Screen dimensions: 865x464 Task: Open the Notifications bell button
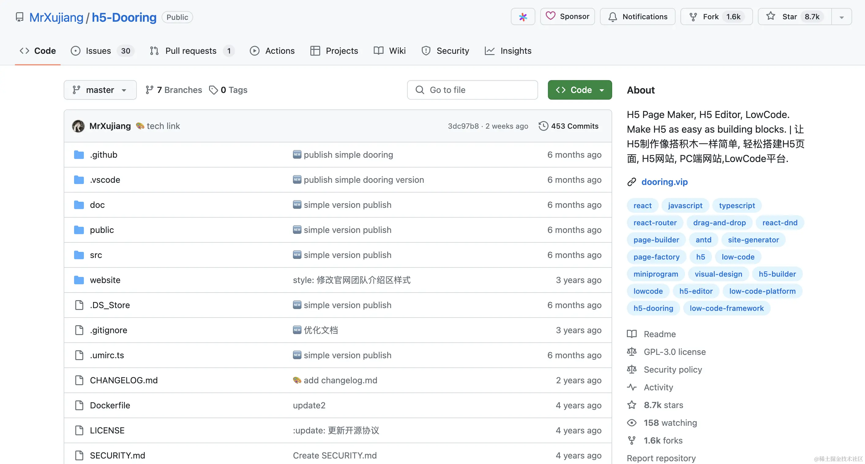point(637,17)
